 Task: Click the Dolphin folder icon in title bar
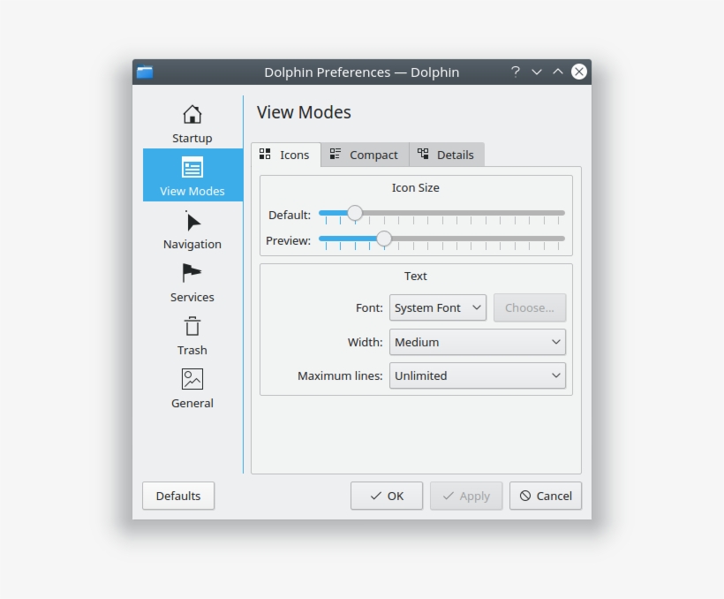pyautogui.click(x=145, y=72)
